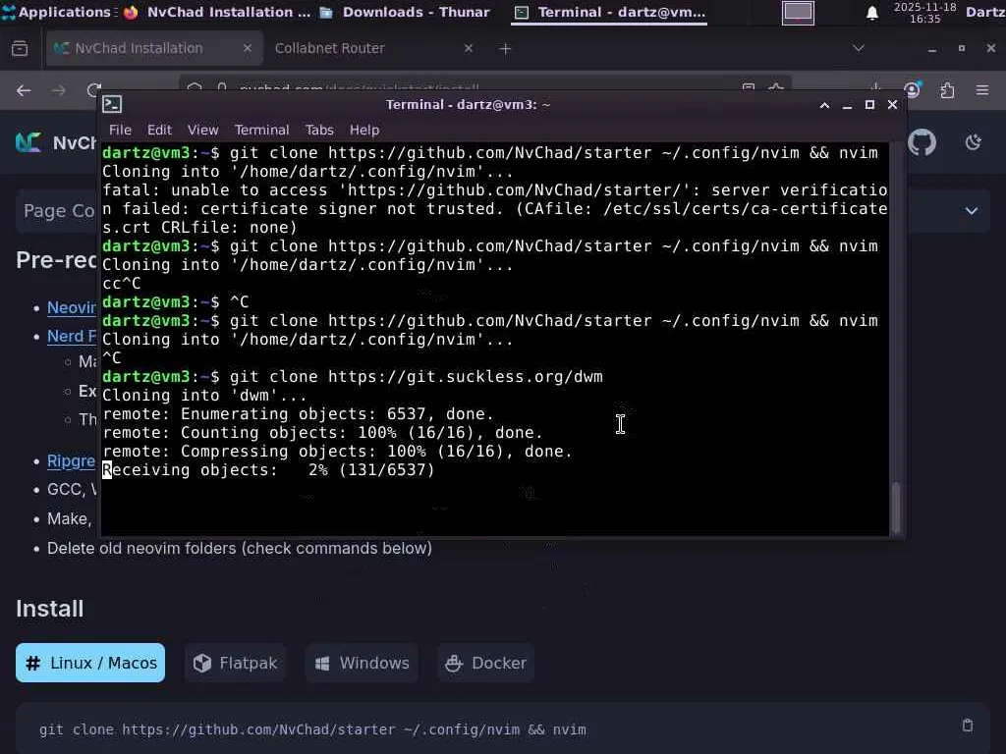
Task: Open the Firefox hamburger menu
Action: point(982,90)
